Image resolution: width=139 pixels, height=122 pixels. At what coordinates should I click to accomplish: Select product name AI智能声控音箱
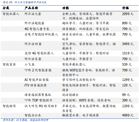[37, 80]
